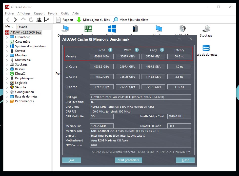This screenshot has width=239, height=176.
Task: Expand the Moniteur tree node
Action: pyautogui.click(x=7, y=56)
